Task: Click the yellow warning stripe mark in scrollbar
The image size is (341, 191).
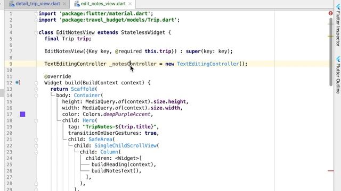Action: (330, 37)
